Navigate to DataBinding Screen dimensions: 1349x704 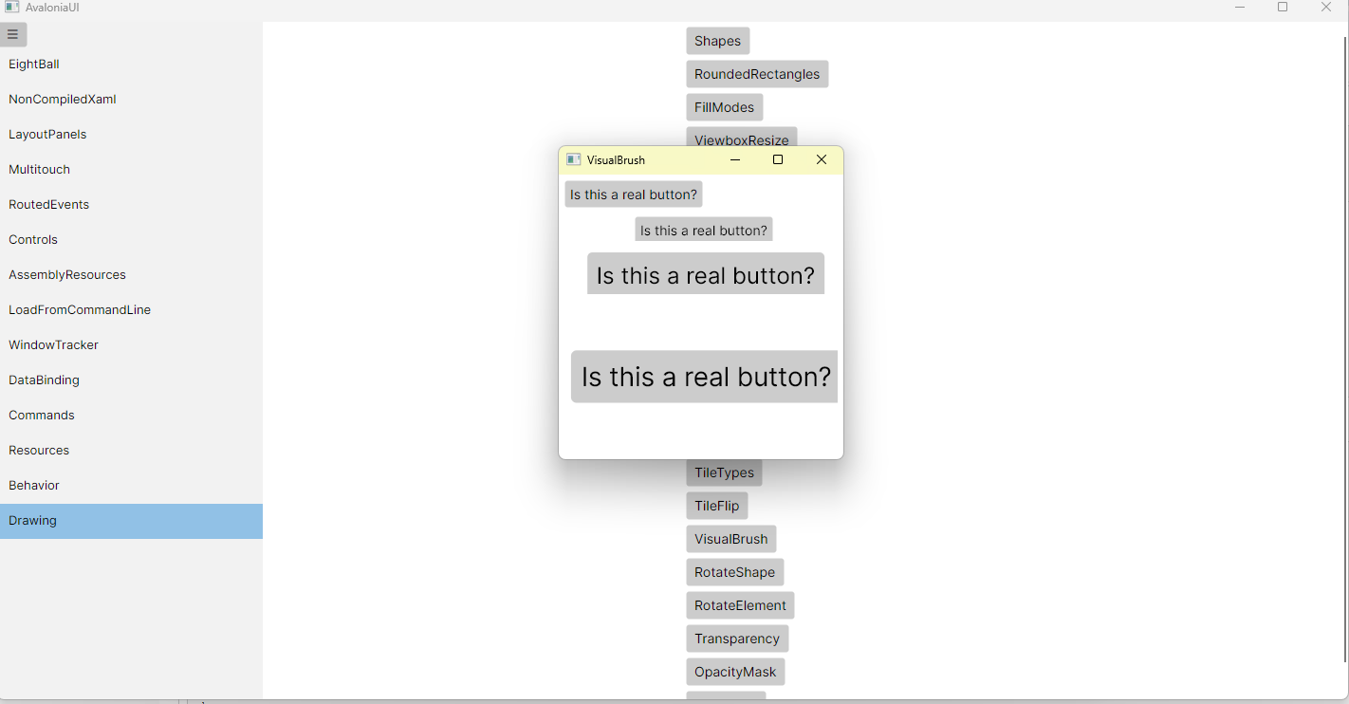131,380
